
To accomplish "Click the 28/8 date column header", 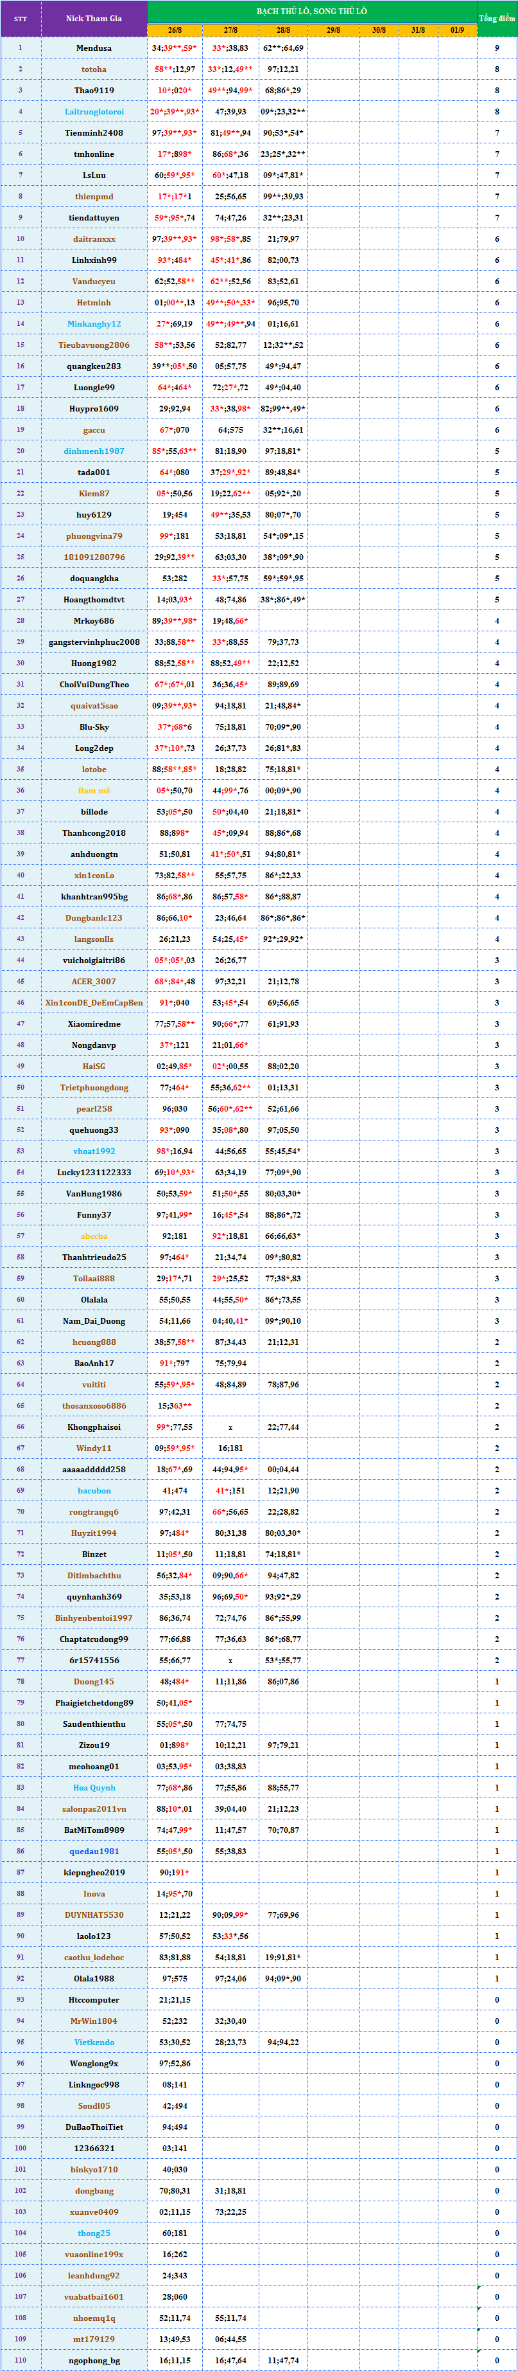I will [x=283, y=30].
